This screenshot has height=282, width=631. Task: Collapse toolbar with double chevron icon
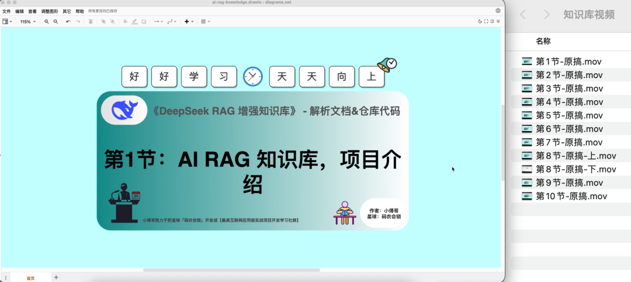click(x=498, y=22)
